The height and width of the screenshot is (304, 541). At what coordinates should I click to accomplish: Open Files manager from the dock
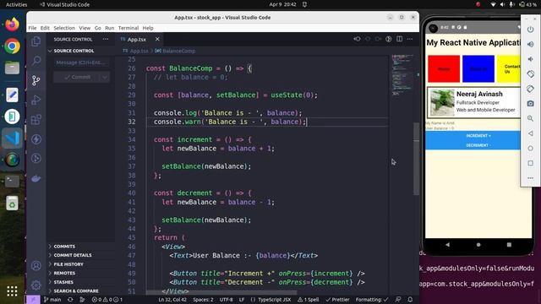pyautogui.click(x=12, y=68)
